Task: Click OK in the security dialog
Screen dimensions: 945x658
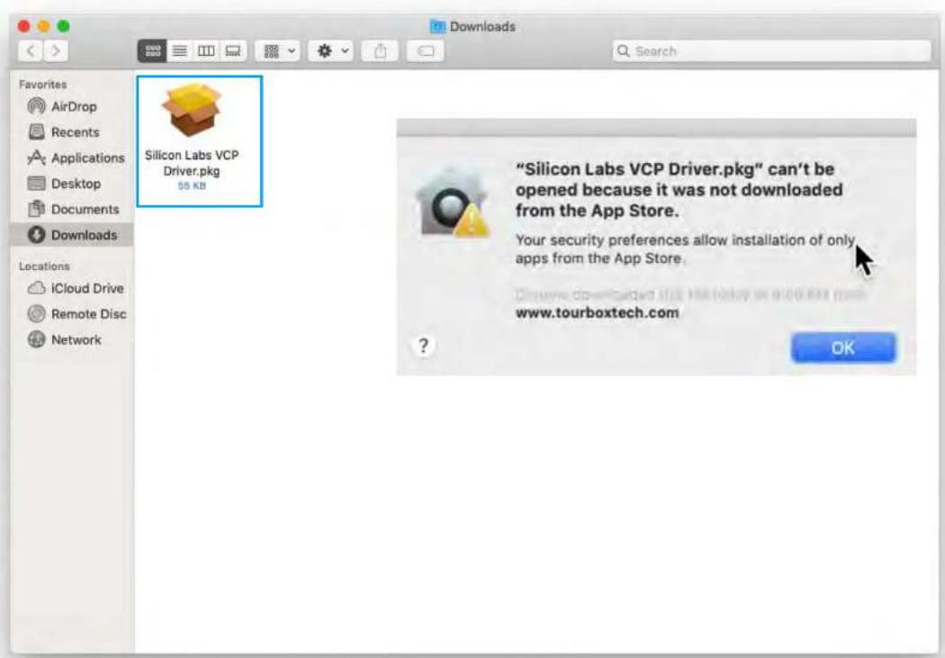Action: 843,347
